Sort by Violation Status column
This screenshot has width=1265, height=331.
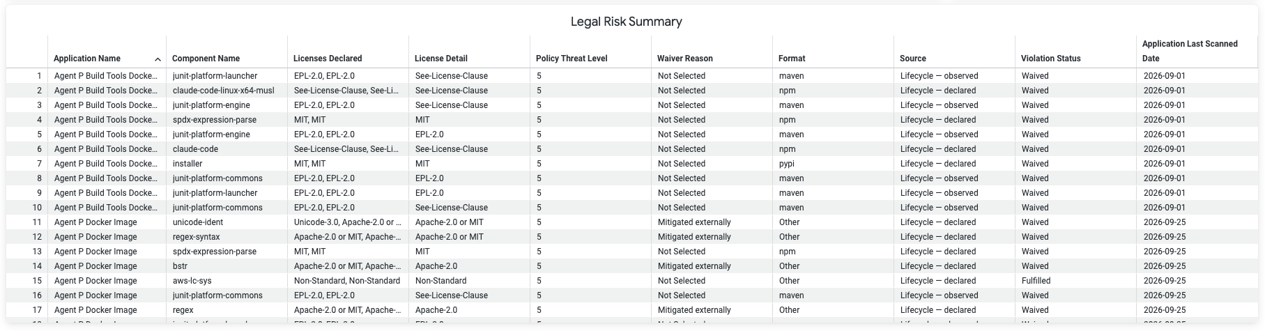point(1050,59)
